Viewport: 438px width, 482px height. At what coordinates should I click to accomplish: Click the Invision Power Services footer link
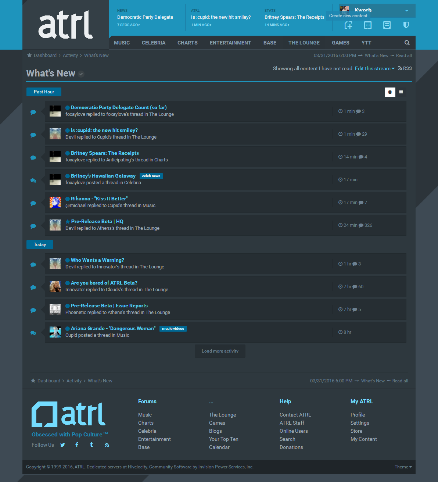[225, 467]
